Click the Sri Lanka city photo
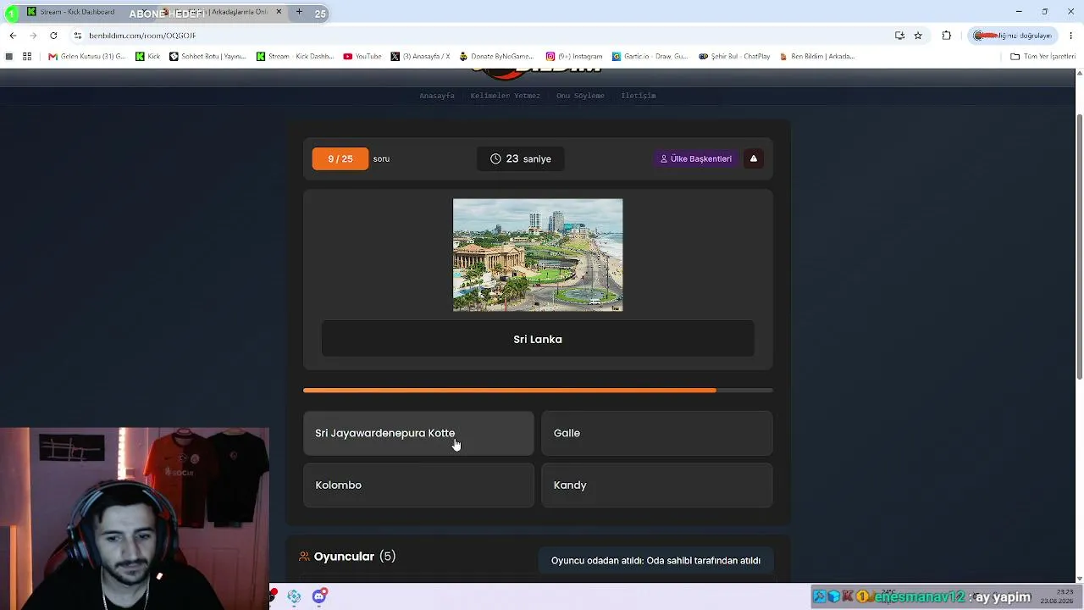The width and height of the screenshot is (1084, 610). click(538, 255)
